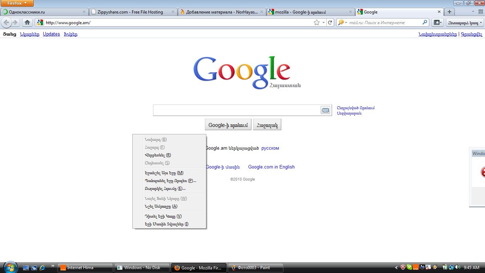Open the Խմբեր link in top bar
The width and height of the screenshot is (485, 273).
[71, 34]
